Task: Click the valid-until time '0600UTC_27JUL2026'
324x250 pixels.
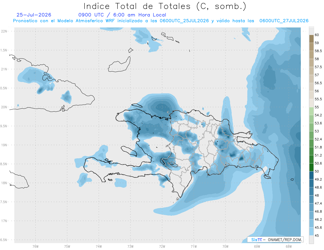Action: pos(284,21)
